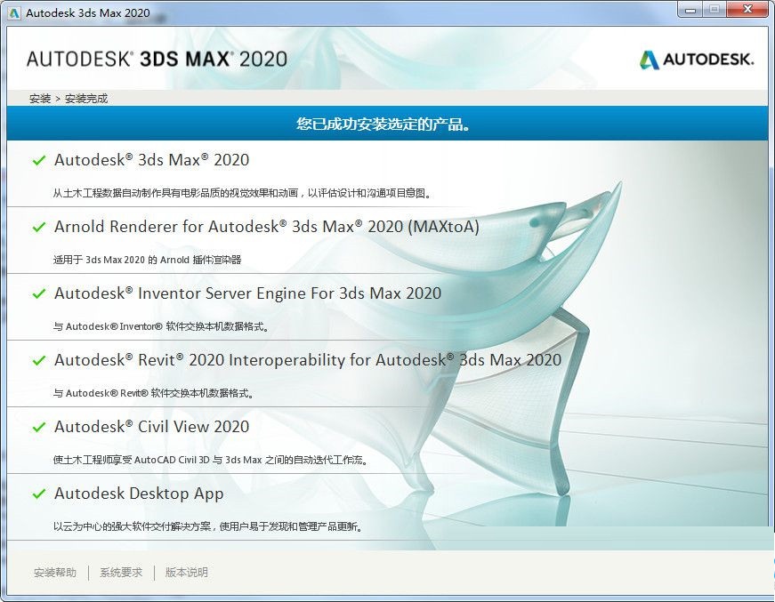This screenshot has width=775, height=602.
Task: Click the Desktop App 以云为中心 description
Action: click(208, 526)
